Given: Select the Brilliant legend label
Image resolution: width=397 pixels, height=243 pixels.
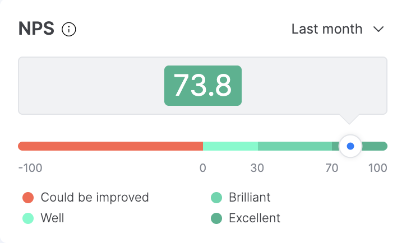Looking at the screenshot, I should pos(250,197).
